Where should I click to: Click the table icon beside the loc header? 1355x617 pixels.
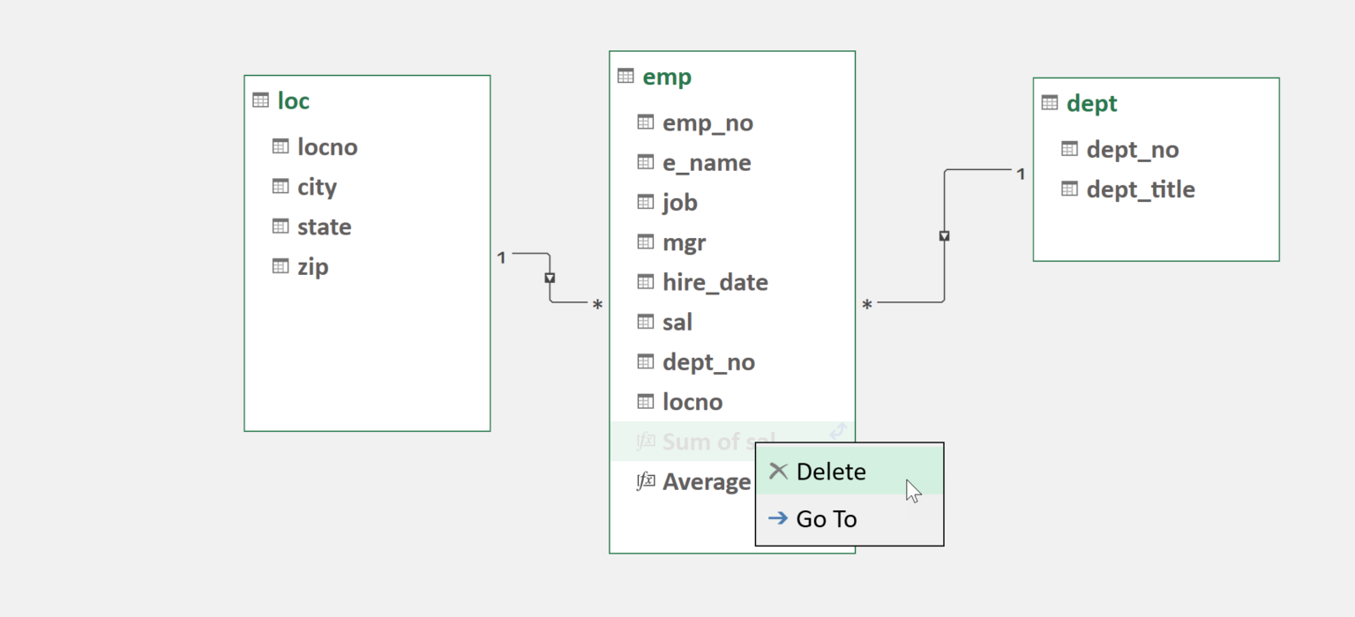(262, 100)
